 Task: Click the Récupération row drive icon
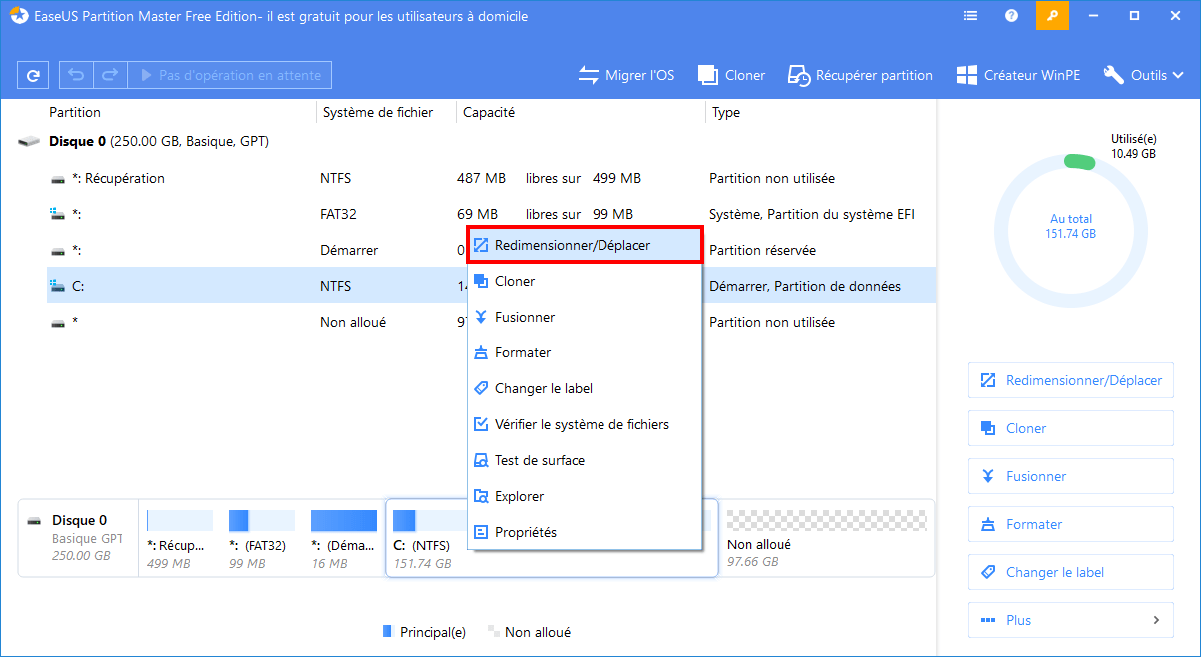(x=58, y=179)
